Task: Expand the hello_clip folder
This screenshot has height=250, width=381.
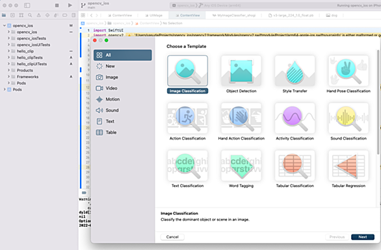Action: click(8, 51)
